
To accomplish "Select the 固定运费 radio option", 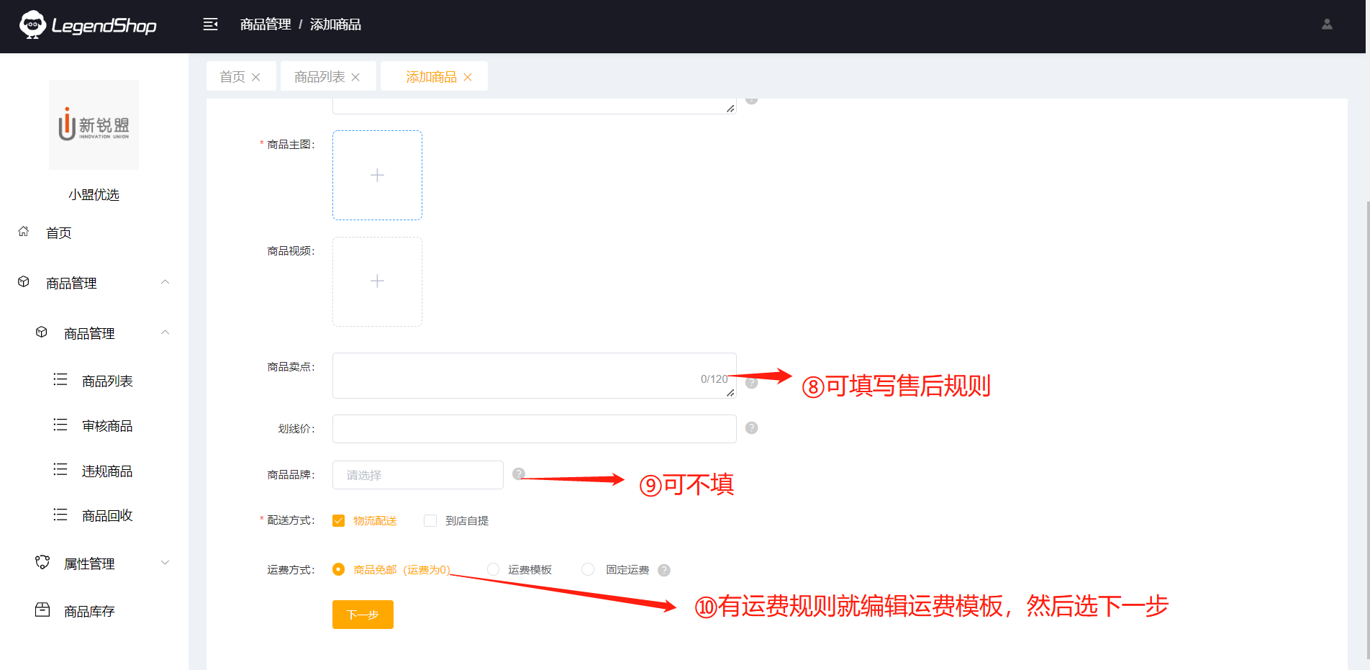I will pos(588,569).
